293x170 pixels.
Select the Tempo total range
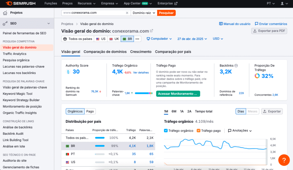[x=203, y=112]
